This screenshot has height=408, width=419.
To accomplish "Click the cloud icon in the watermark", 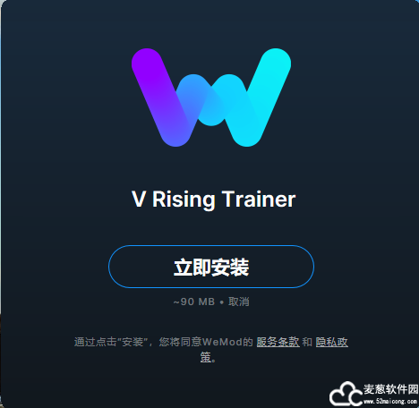I will [346, 394].
